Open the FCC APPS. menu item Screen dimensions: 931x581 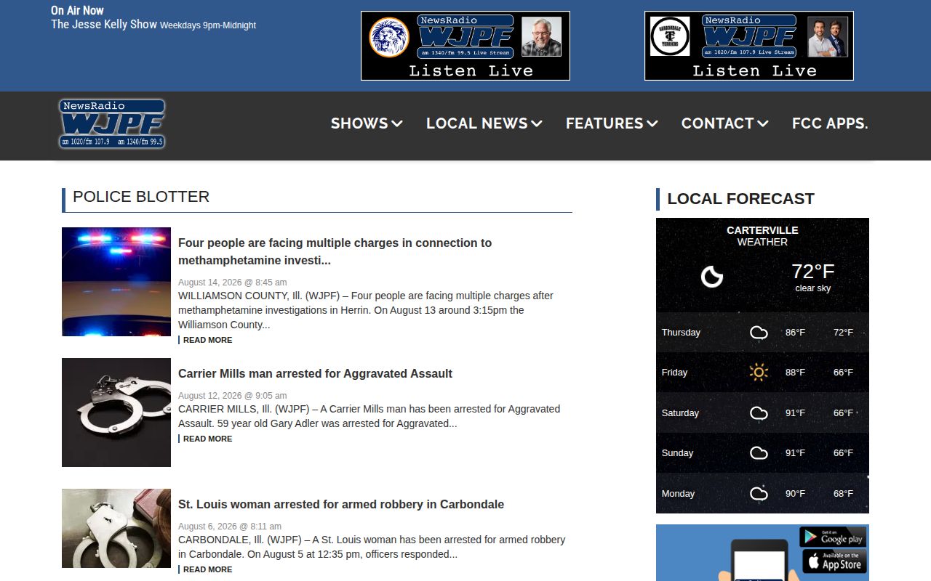point(830,123)
